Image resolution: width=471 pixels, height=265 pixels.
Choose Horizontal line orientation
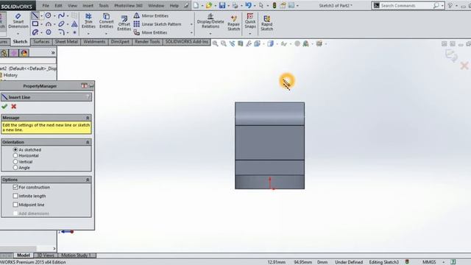click(x=15, y=155)
